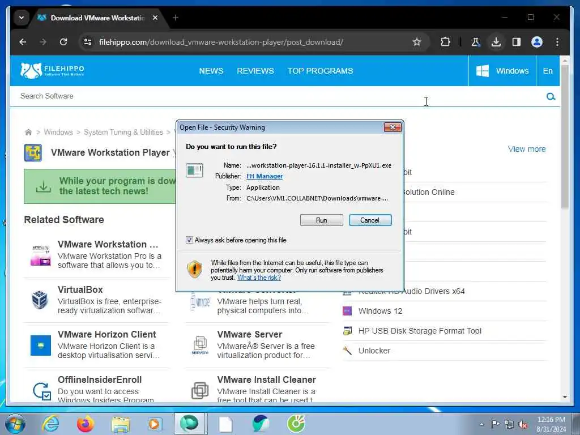
Task: Click the VirtualBox cube icon
Action: [40, 300]
